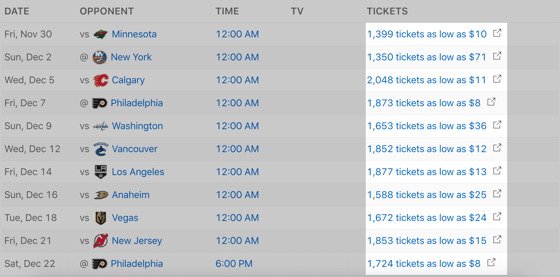Click the Vancouver Canucks logo
The image size is (560, 277).
tap(101, 149)
